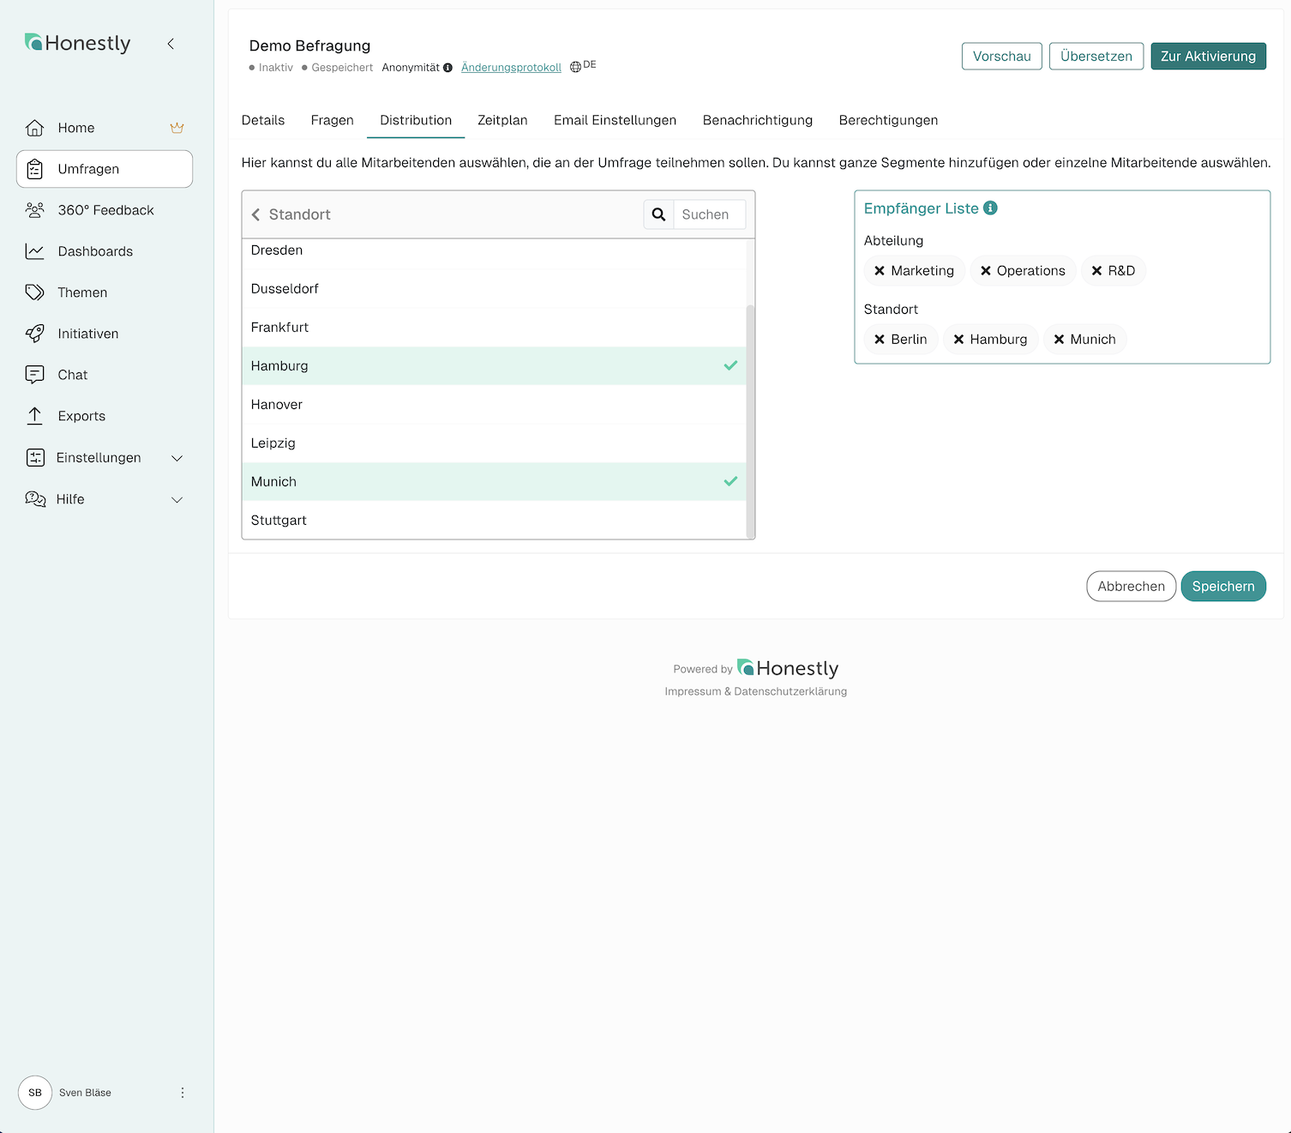Click the Anonymität info icon
This screenshot has height=1133, width=1291.
tap(447, 68)
